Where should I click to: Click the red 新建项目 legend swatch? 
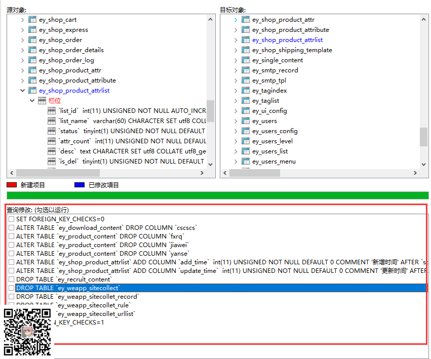coord(12,185)
